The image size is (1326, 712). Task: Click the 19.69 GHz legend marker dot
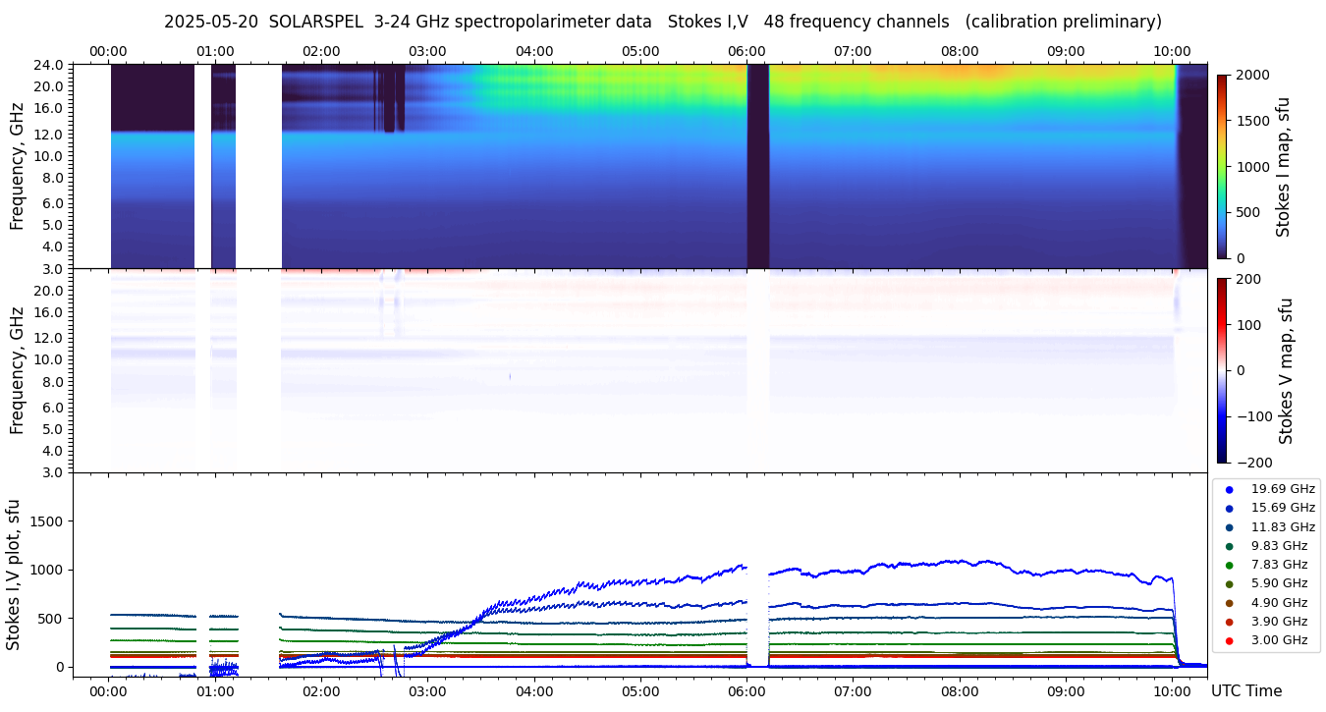(x=1229, y=489)
